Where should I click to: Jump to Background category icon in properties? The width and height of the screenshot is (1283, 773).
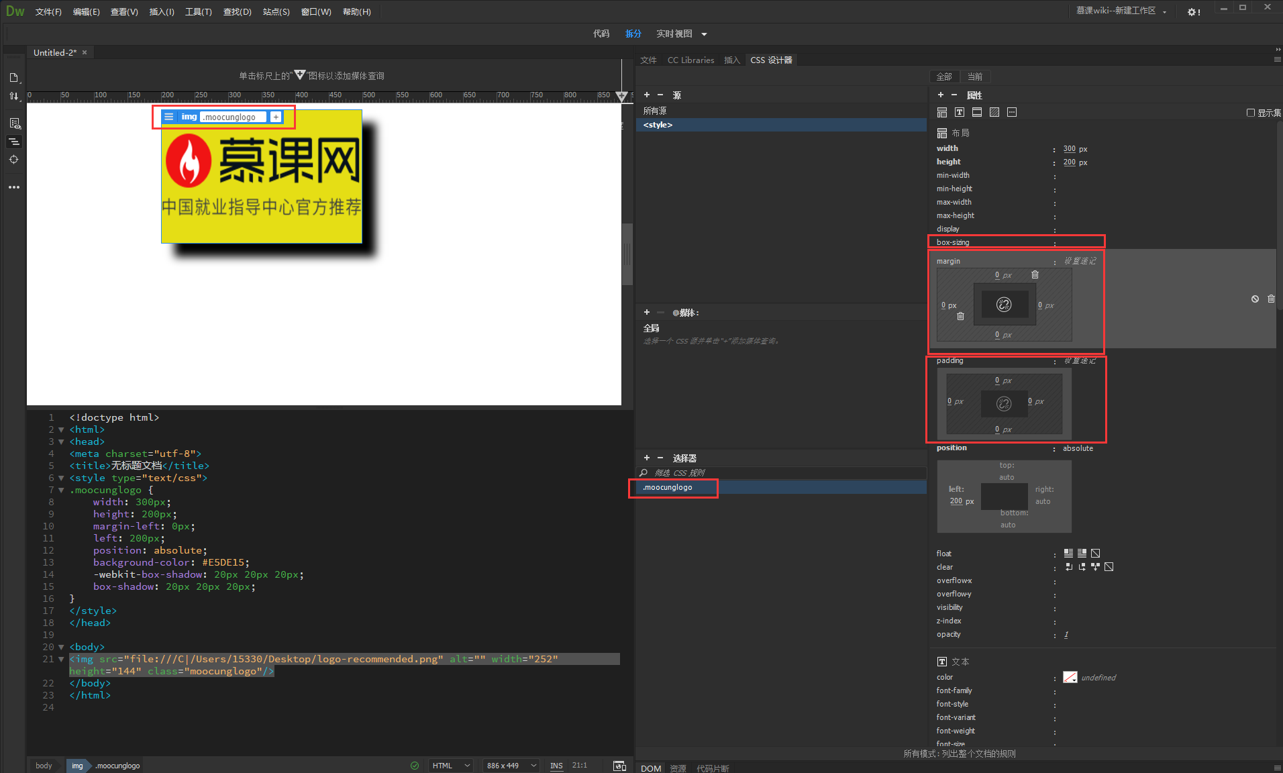(994, 112)
